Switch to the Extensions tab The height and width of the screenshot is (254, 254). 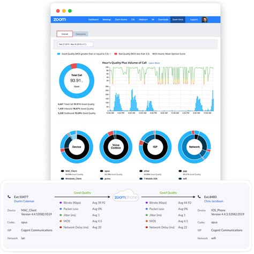point(80,34)
